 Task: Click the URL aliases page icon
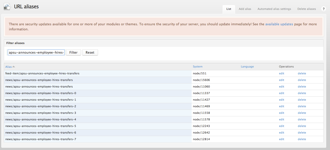pos(7,6)
